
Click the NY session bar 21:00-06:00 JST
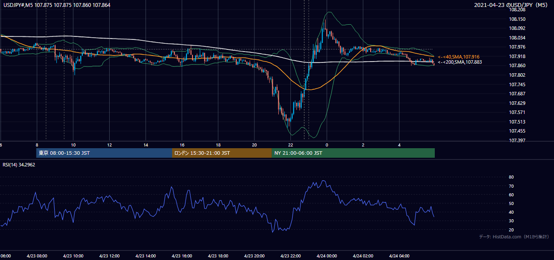(x=353, y=153)
